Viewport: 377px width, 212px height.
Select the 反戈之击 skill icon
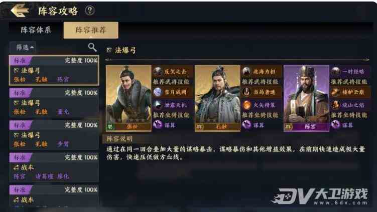pos(158,71)
